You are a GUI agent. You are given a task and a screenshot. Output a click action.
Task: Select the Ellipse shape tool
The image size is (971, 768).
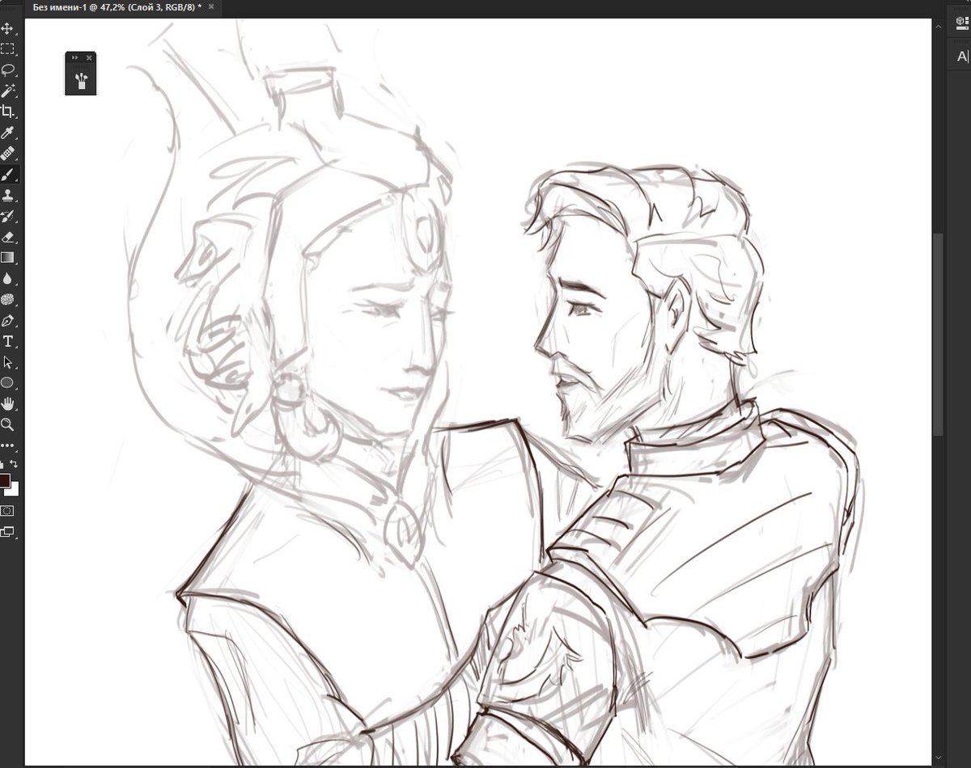pyautogui.click(x=7, y=382)
